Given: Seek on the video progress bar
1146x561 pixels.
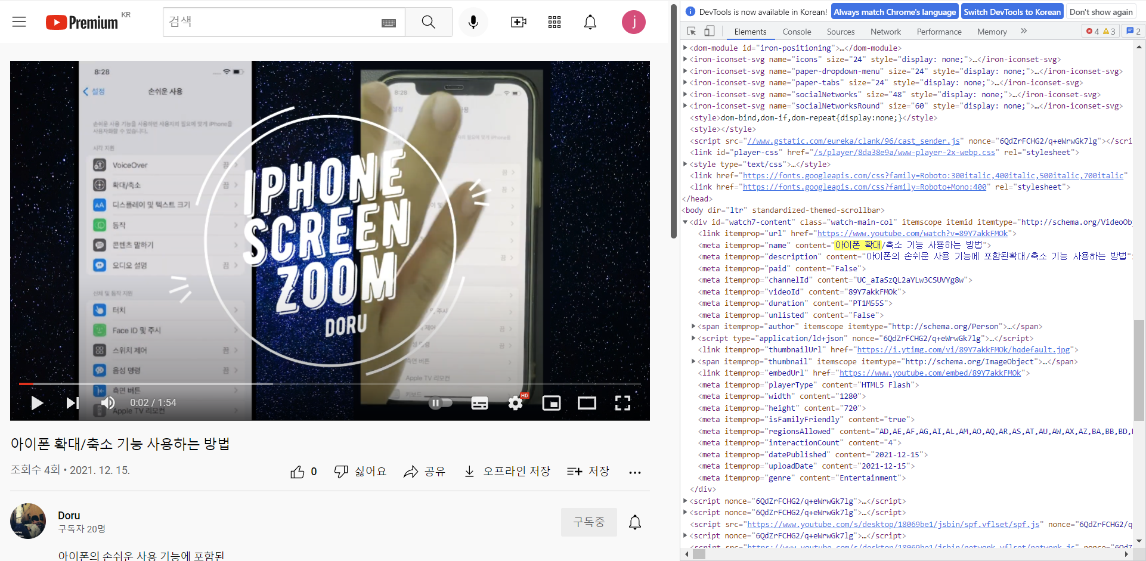Looking at the screenshot, I should coord(330,383).
